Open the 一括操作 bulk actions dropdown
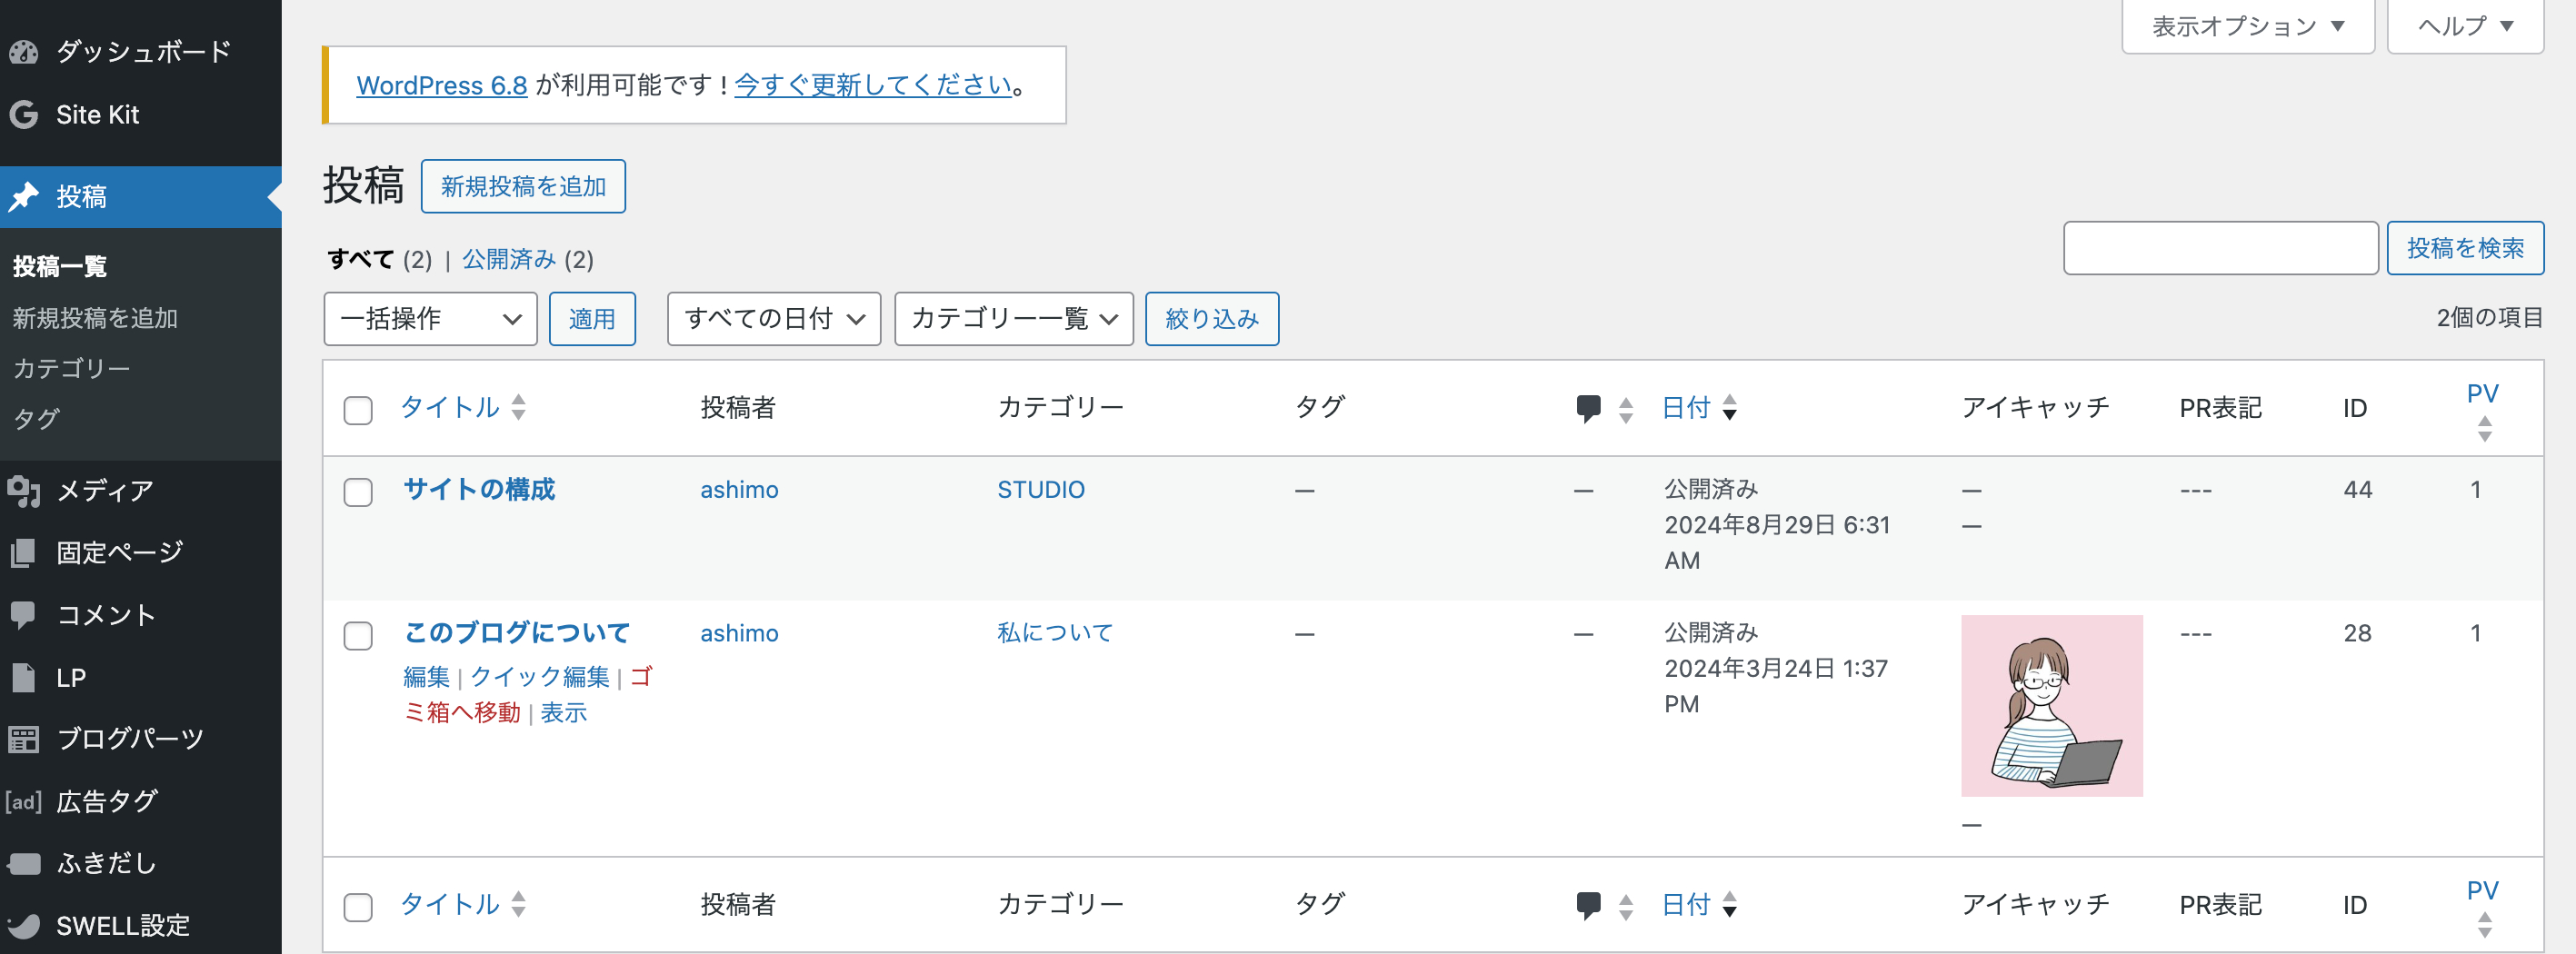2576x954 pixels. click(x=430, y=319)
